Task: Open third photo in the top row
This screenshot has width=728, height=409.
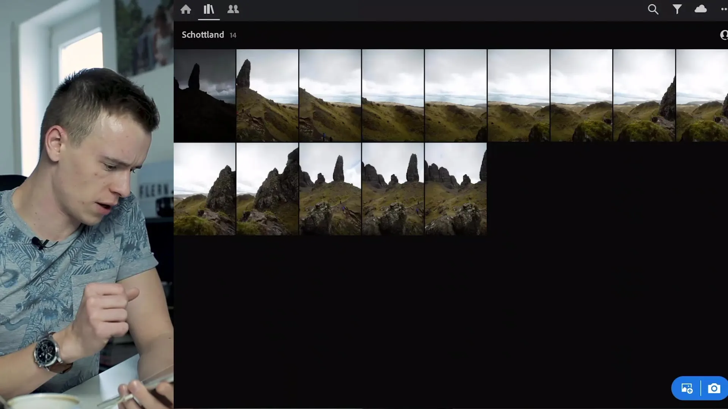Action: click(x=330, y=95)
